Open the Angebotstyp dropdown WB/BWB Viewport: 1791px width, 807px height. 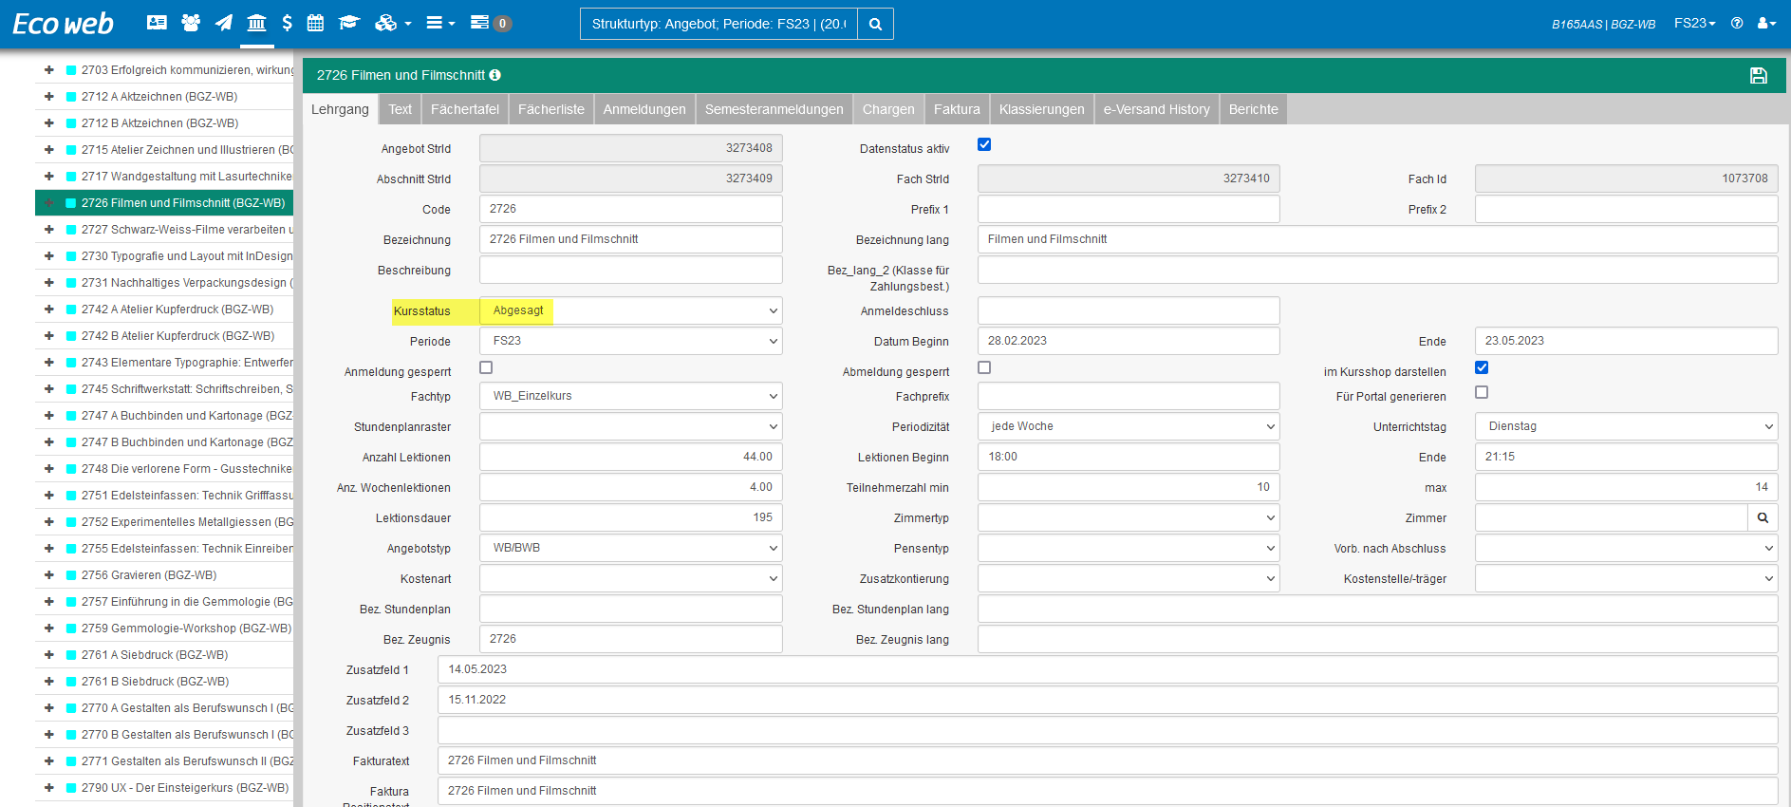[631, 548]
